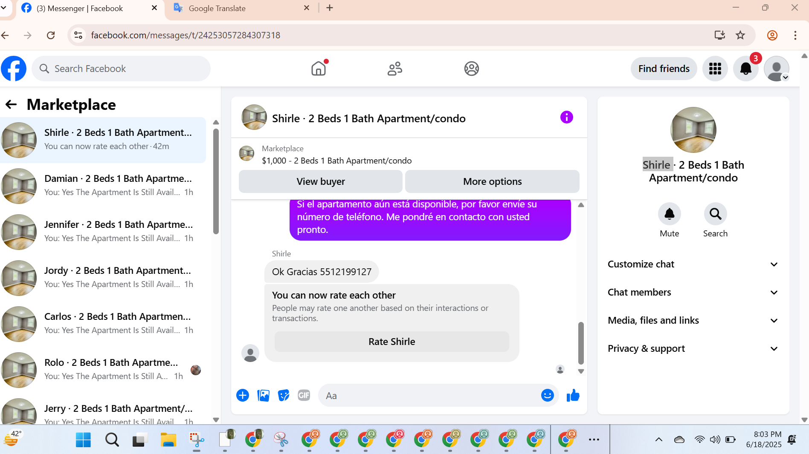
Task: View site information icon in address bar
Action: (x=78, y=35)
